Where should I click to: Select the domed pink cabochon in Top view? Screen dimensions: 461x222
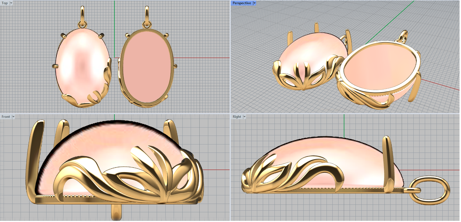coord(81,63)
